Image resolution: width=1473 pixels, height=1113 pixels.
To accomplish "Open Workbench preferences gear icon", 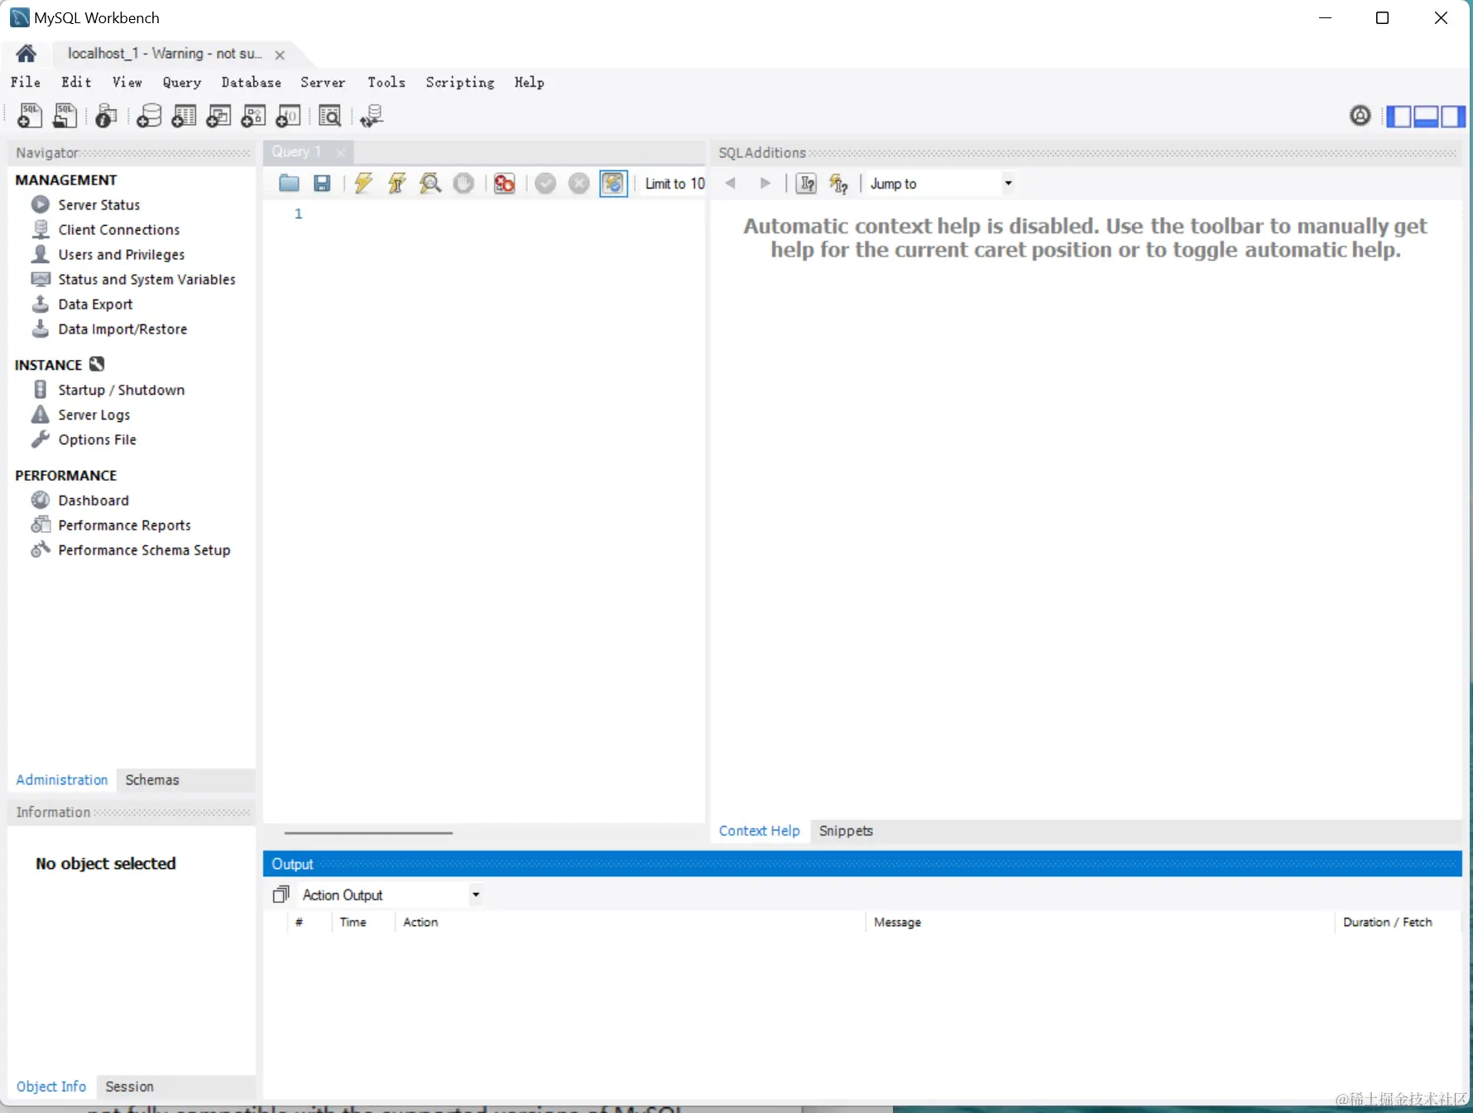I will click(1360, 116).
